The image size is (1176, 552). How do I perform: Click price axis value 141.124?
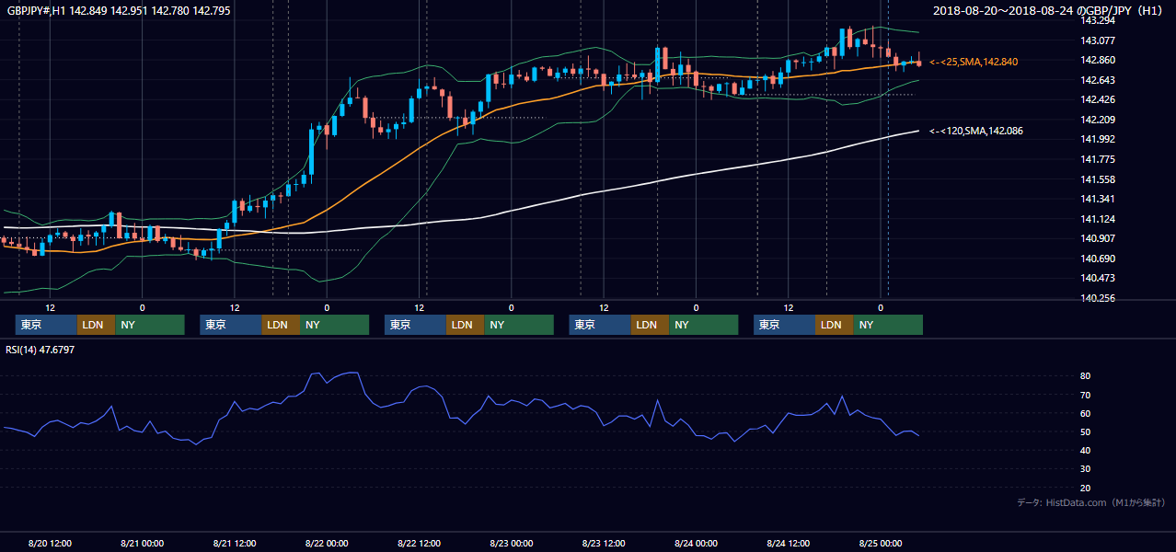coord(1098,219)
